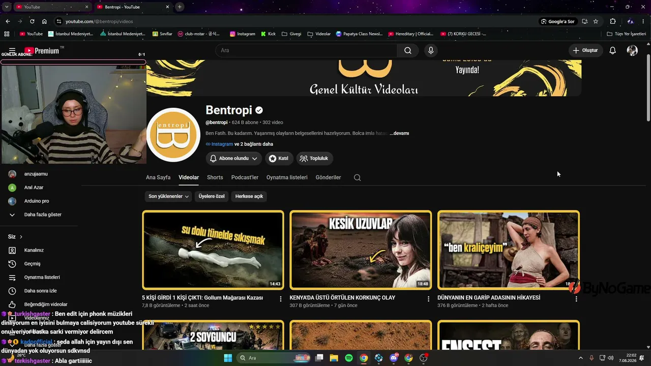
Task: Show hidden system tray icons
Action: 581,358
